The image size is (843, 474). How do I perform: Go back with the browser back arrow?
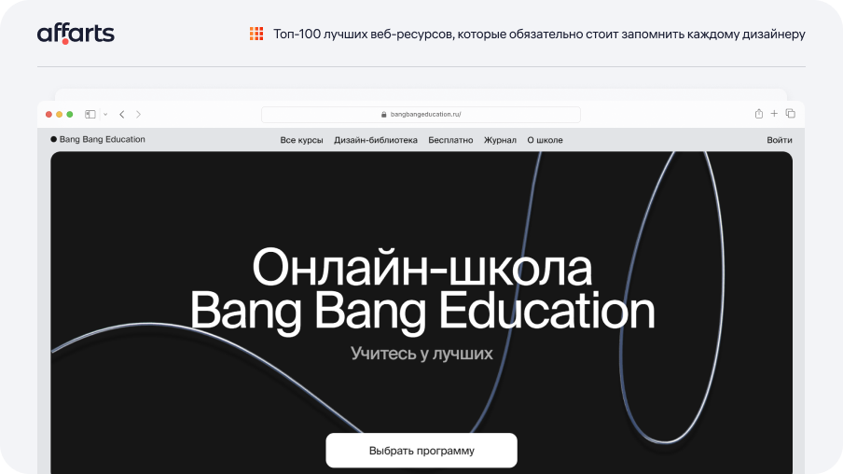122,114
